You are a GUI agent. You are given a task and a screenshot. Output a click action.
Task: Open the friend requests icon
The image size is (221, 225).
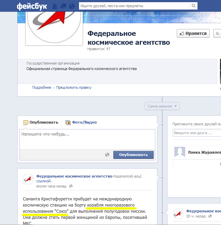(x=55, y=6)
